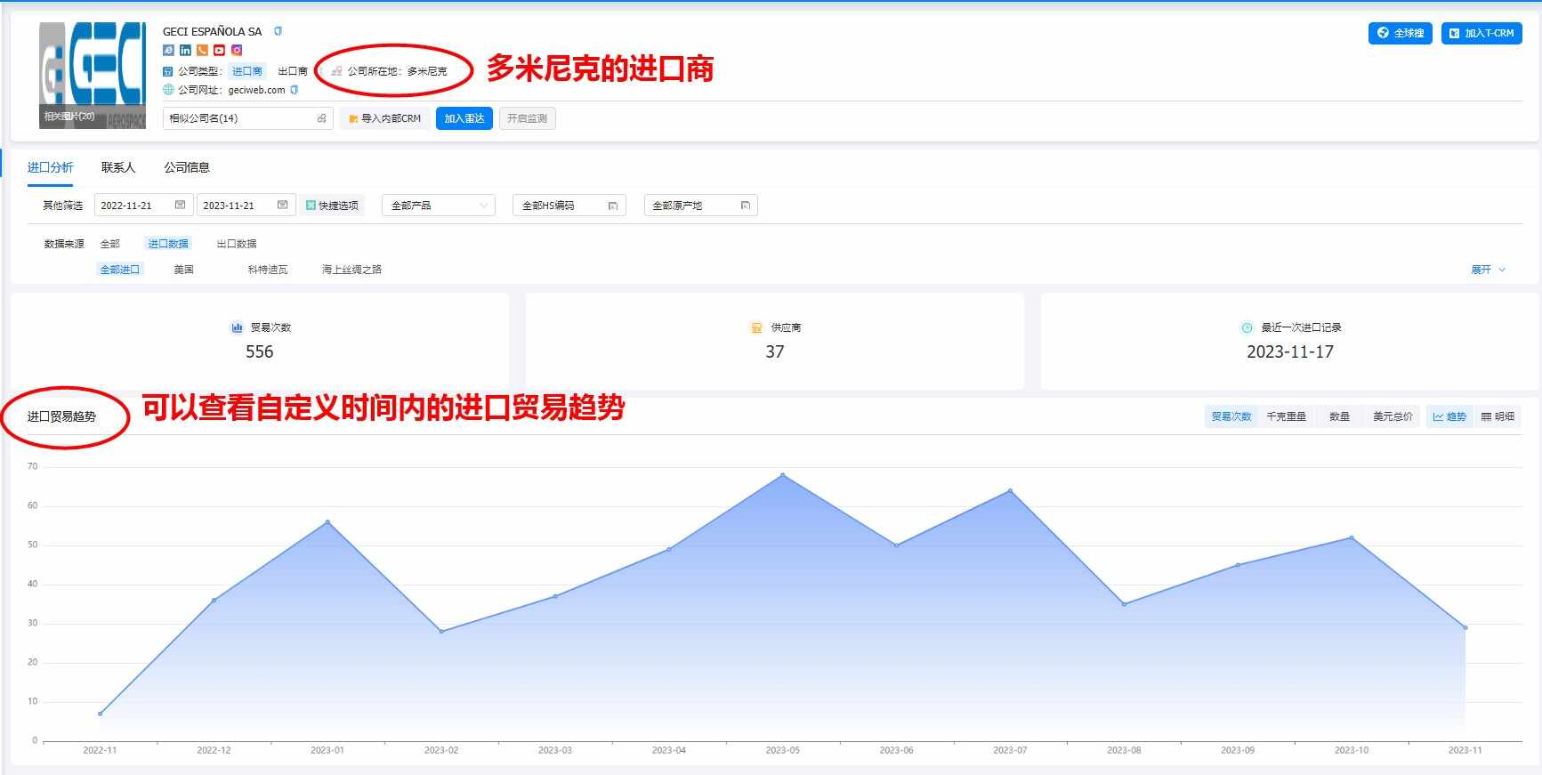Viewport: 1542px width, 775px height.
Task: Select the 美国 source filter
Action: click(184, 270)
